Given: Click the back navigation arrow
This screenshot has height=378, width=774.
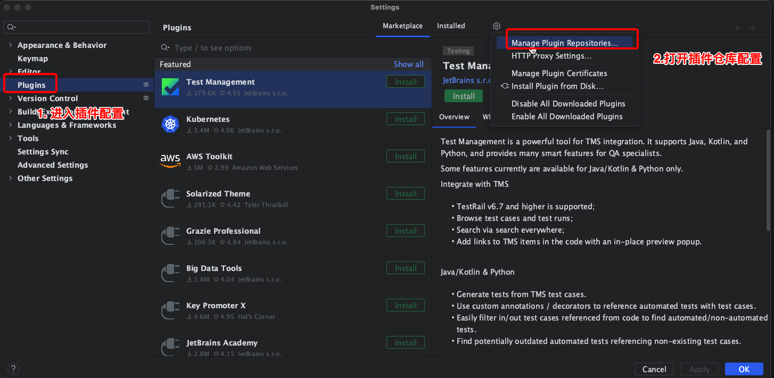Looking at the screenshot, I should click(x=738, y=28).
